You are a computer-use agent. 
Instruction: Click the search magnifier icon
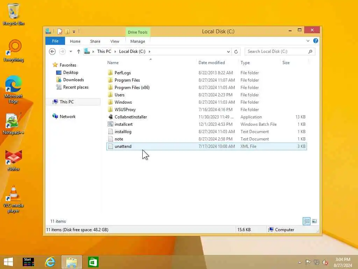(x=310, y=51)
